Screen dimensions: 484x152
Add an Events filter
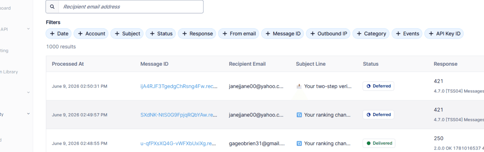pyautogui.click(x=407, y=34)
